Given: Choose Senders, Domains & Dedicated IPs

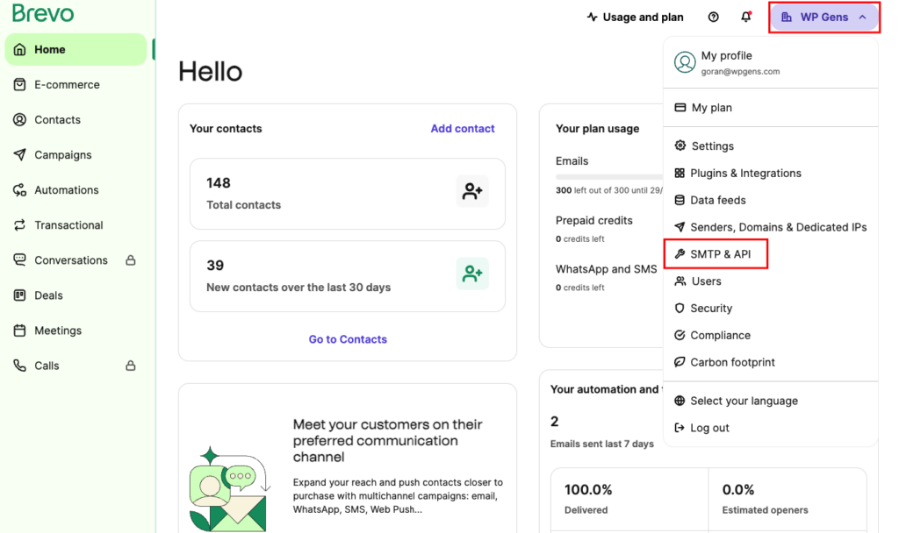Looking at the screenshot, I should pyautogui.click(x=778, y=227).
